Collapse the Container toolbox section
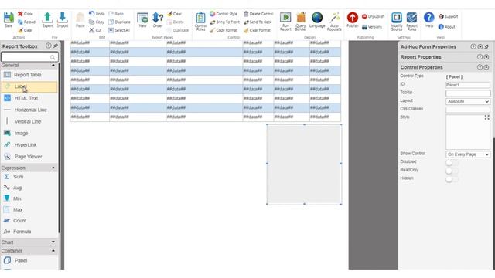 tap(53, 251)
